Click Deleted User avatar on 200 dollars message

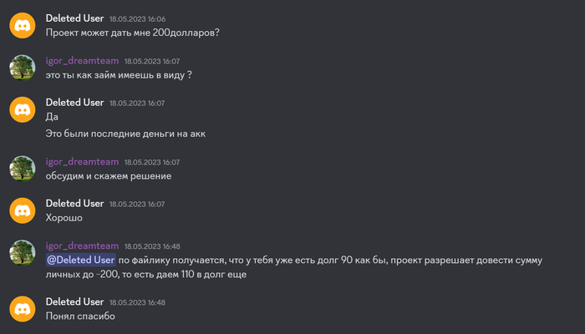(x=23, y=25)
